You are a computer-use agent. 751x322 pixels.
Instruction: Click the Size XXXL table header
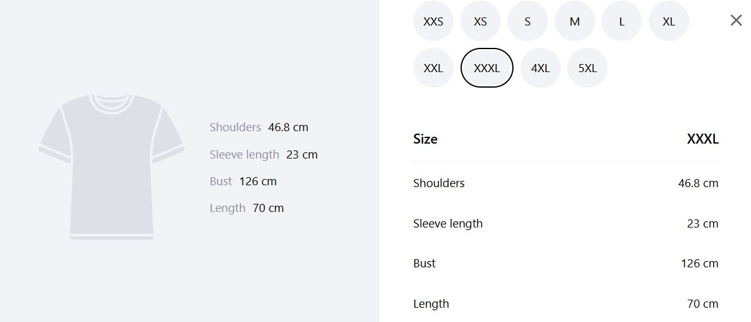point(566,139)
